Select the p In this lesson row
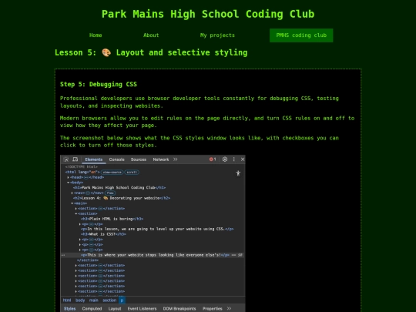The image size is (416, 312). [153, 229]
